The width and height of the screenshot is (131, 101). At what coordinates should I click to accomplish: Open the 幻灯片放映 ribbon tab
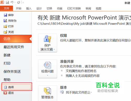click(x=74, y=8)
